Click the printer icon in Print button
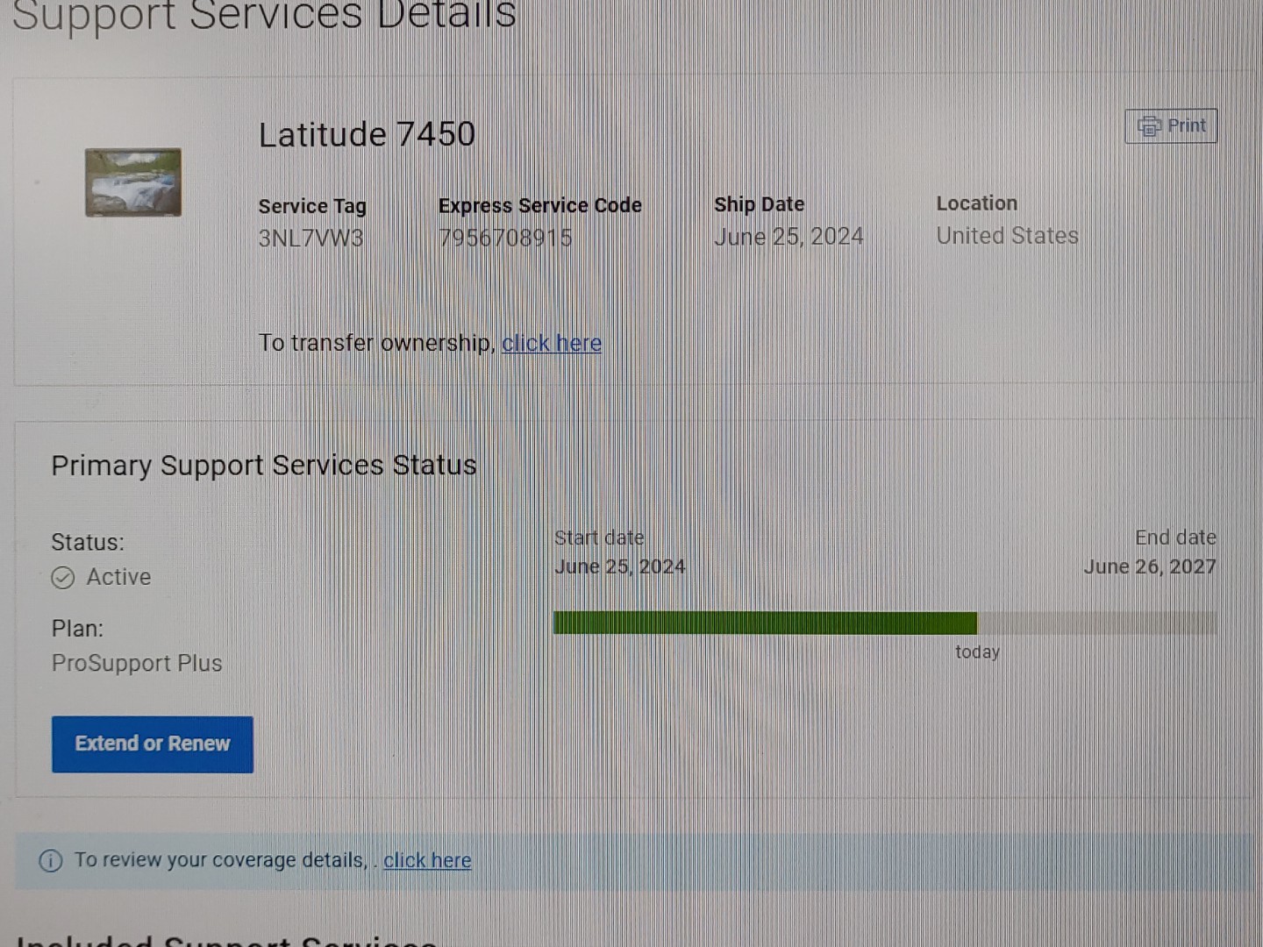This screenshot has width=1263, height=947. click(1149, 126)
